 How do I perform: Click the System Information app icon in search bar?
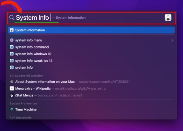168,18
